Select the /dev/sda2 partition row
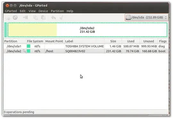173x119 pixels. point(86,51)
